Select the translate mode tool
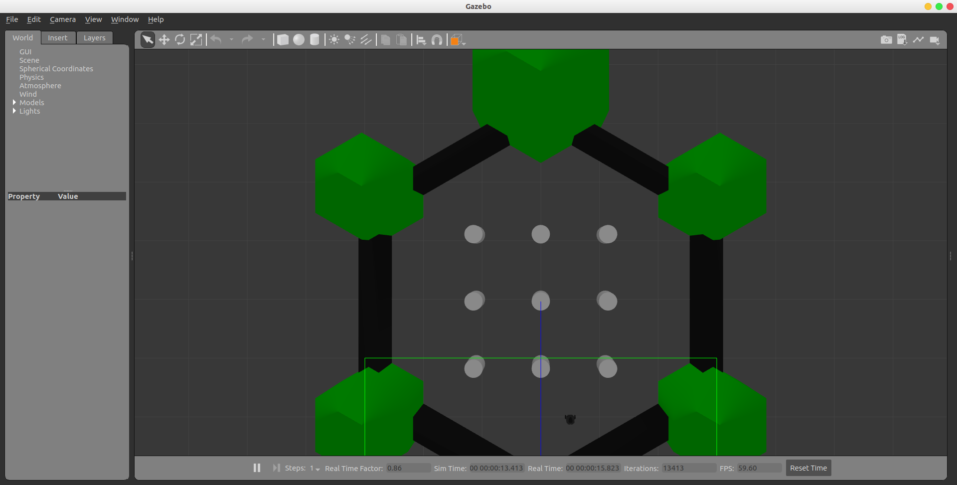957x485 pixels. (x=164, y=39)
